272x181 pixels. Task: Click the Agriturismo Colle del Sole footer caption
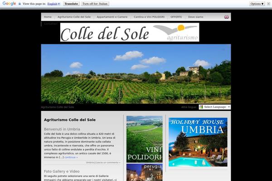(x=58, y=107)
